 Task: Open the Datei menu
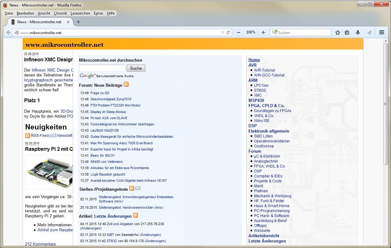(x=9, y=13)
